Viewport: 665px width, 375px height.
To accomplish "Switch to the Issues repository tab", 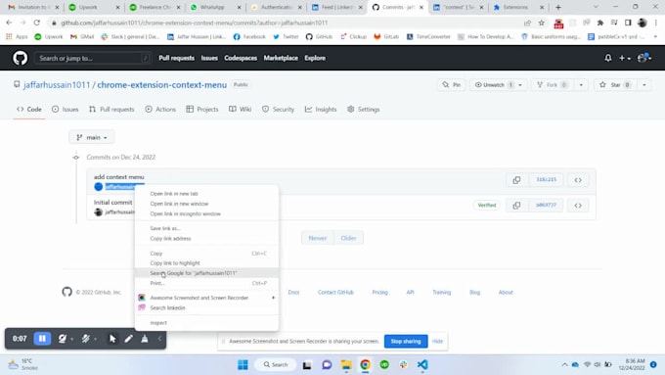I will pyautogui.click(x=65, y=109).
